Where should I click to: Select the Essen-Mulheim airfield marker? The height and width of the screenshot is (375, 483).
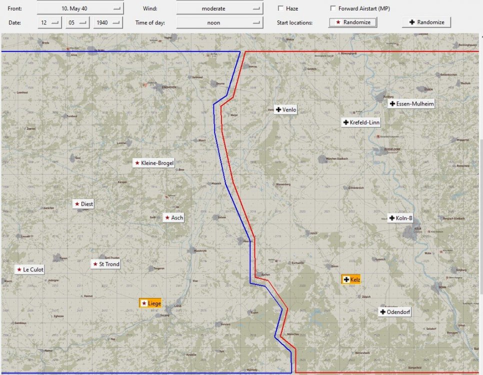411,104
